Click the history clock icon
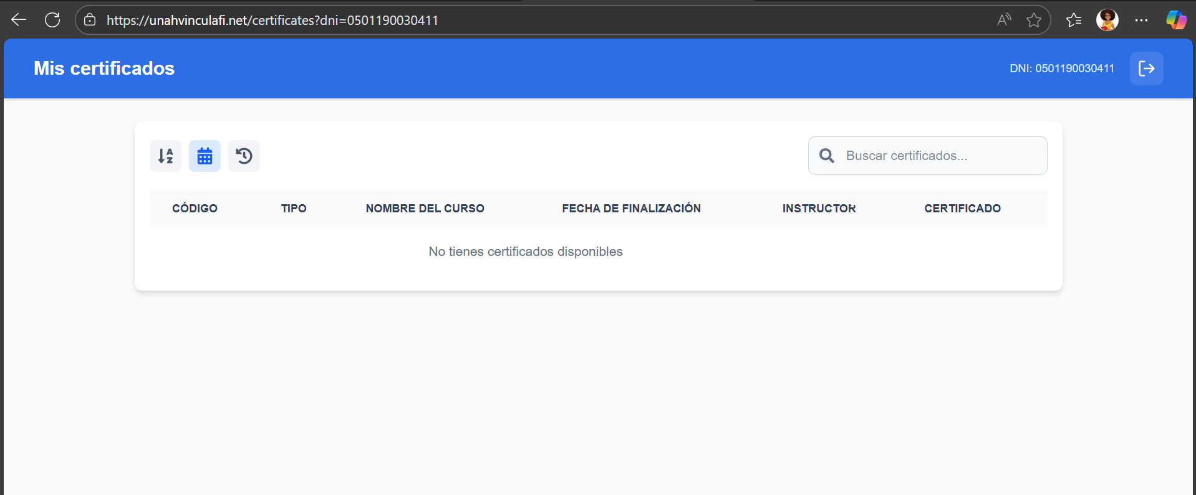Viewport: 1196px width, 495px height. coord(244,156)
